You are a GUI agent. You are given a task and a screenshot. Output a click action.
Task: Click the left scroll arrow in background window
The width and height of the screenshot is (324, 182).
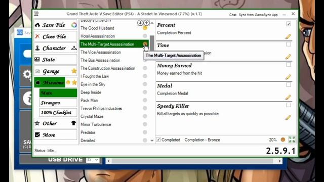click(109, 161)
